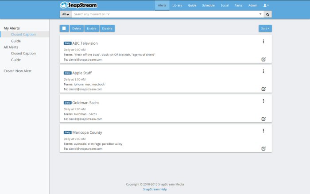Click the recipient email on Goldman Sachs card

(x=85, y=119)
